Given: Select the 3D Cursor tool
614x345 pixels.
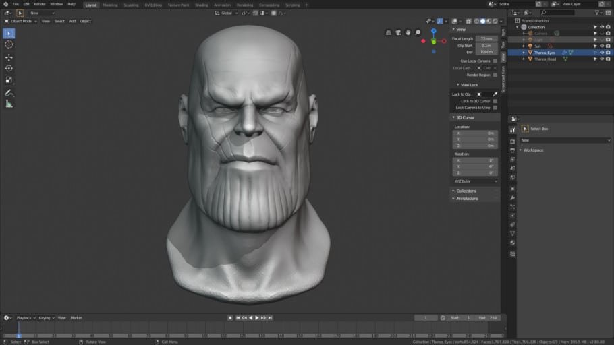Looking at the screenshot, I should tap(9, 44).
